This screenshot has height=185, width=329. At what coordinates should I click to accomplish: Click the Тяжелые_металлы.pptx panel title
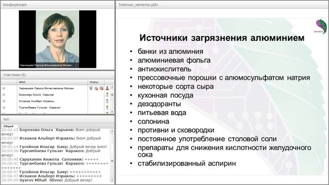coord(138,5)
